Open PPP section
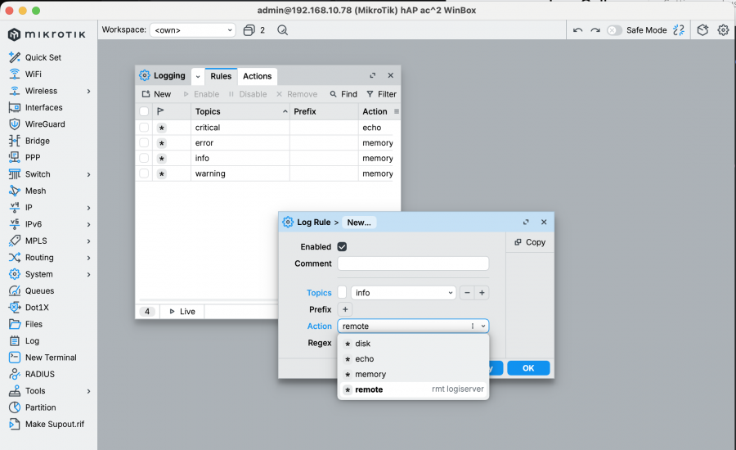This screenshot has height=450, width=736. tap(25, 157)
